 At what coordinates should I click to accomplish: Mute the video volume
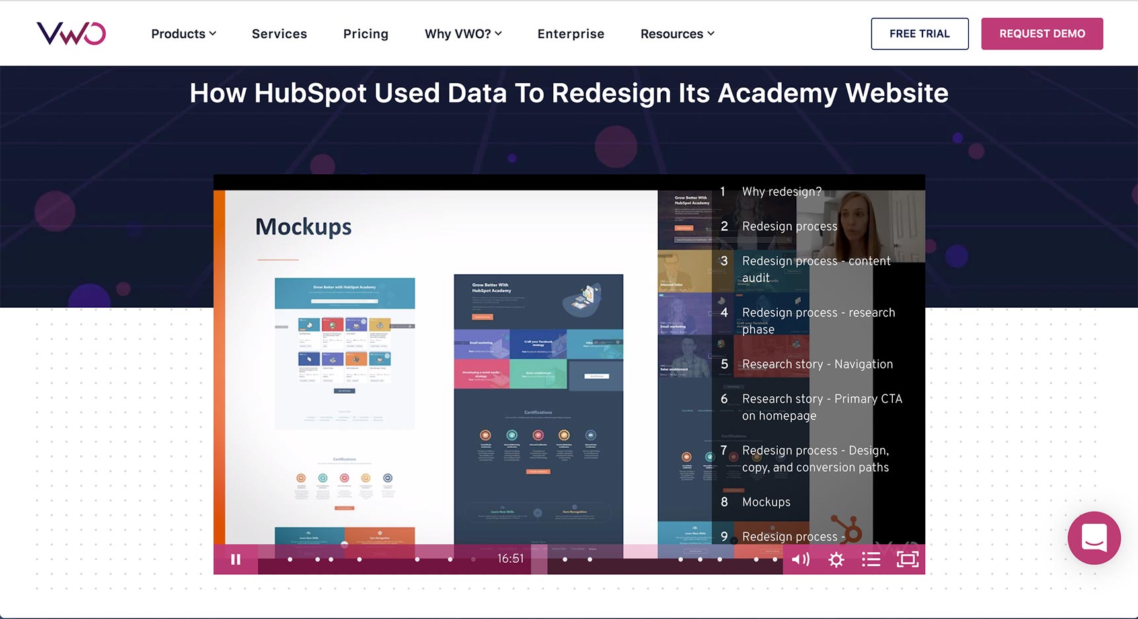(801, 560)
